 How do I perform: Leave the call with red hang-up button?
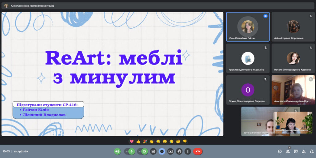(198, 151)
